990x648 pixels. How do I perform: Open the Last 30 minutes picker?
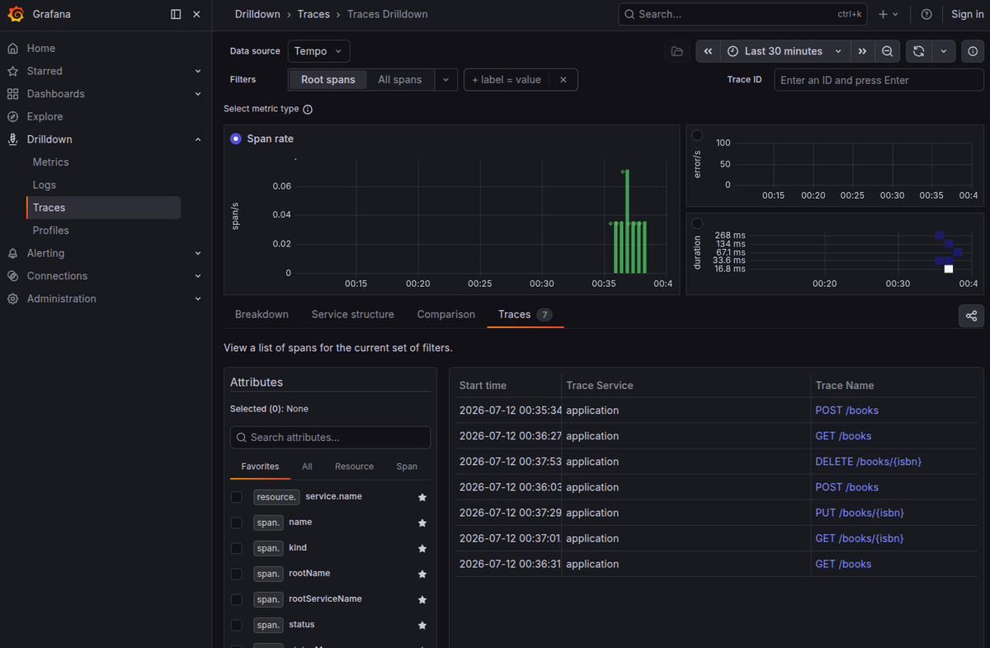pos(785,51)
